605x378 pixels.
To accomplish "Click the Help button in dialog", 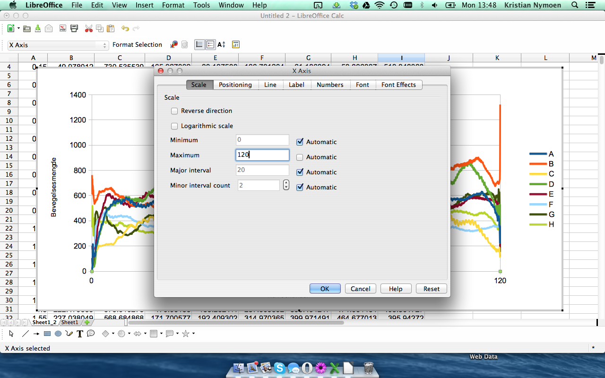I will (396, 289).
